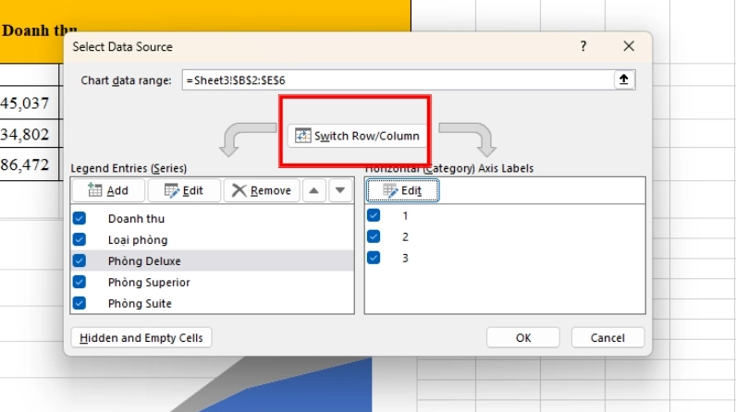
Task: Select the Phòng Deluxe series entry
Action: coord(144,261)
